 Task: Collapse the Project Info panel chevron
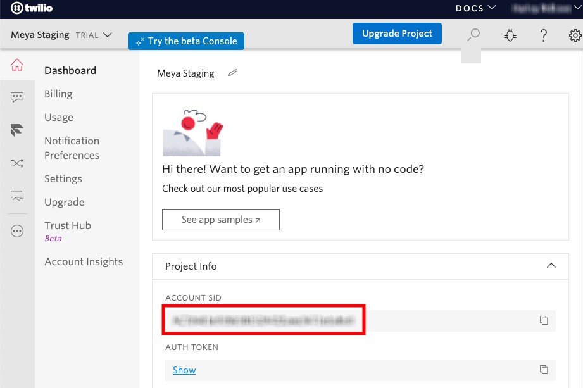coord(551,266)
